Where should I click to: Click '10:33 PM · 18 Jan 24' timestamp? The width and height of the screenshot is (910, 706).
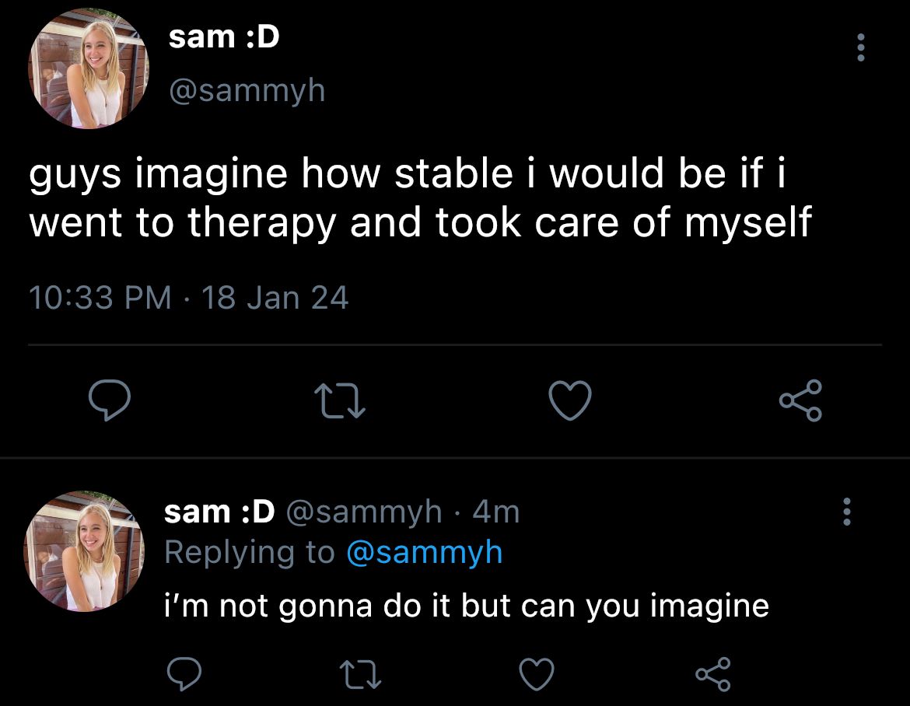click(189, 298)
